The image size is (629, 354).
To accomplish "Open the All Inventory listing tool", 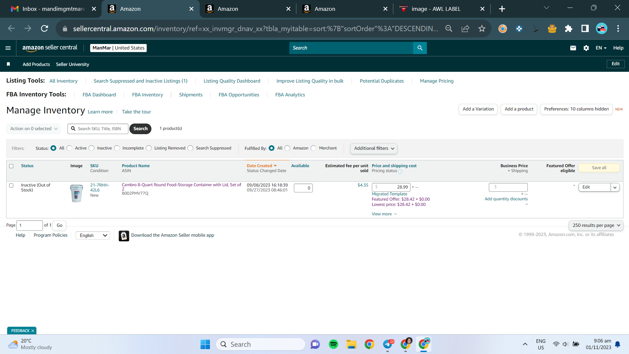I will [64, 81].
